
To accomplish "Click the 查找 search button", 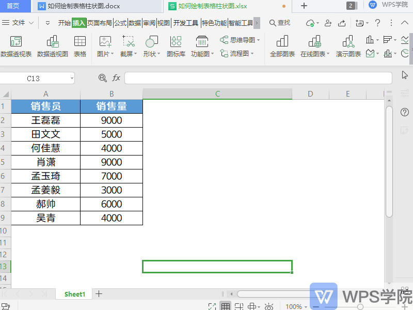I will pyautogui.click(x=280, y=23).
